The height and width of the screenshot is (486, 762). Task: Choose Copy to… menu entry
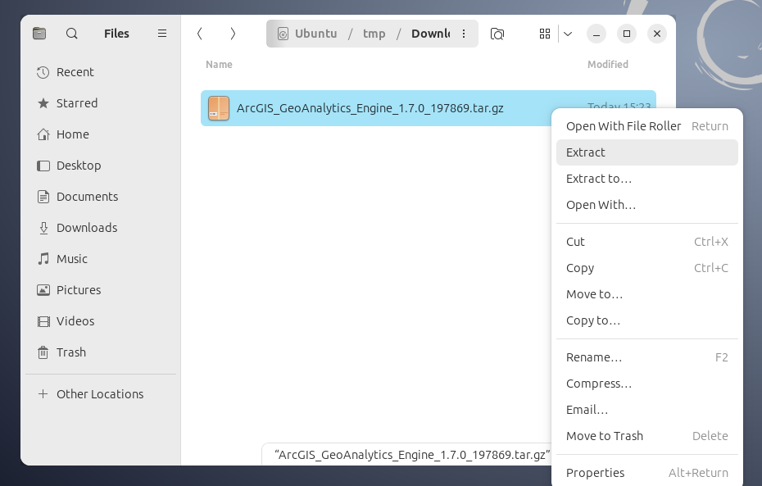pyautogui.click(x=646, y=320)
